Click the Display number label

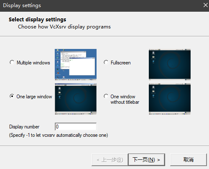click(24, 127)
